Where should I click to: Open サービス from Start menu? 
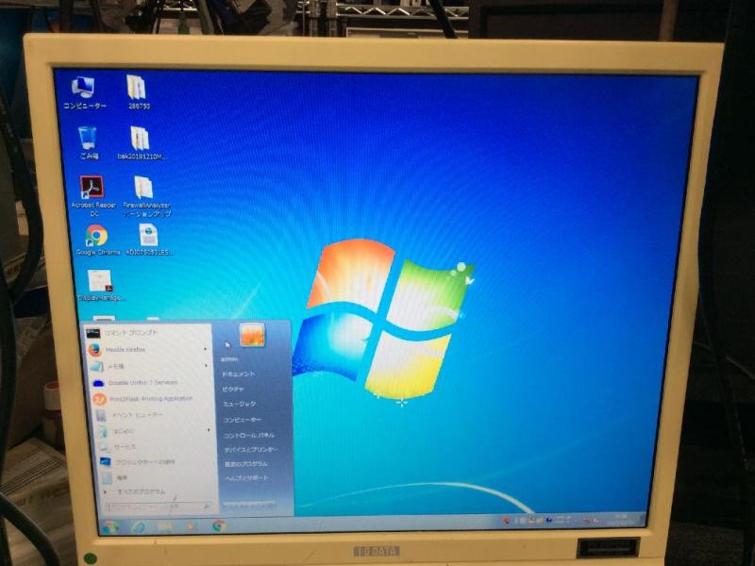tap(156, 447)
